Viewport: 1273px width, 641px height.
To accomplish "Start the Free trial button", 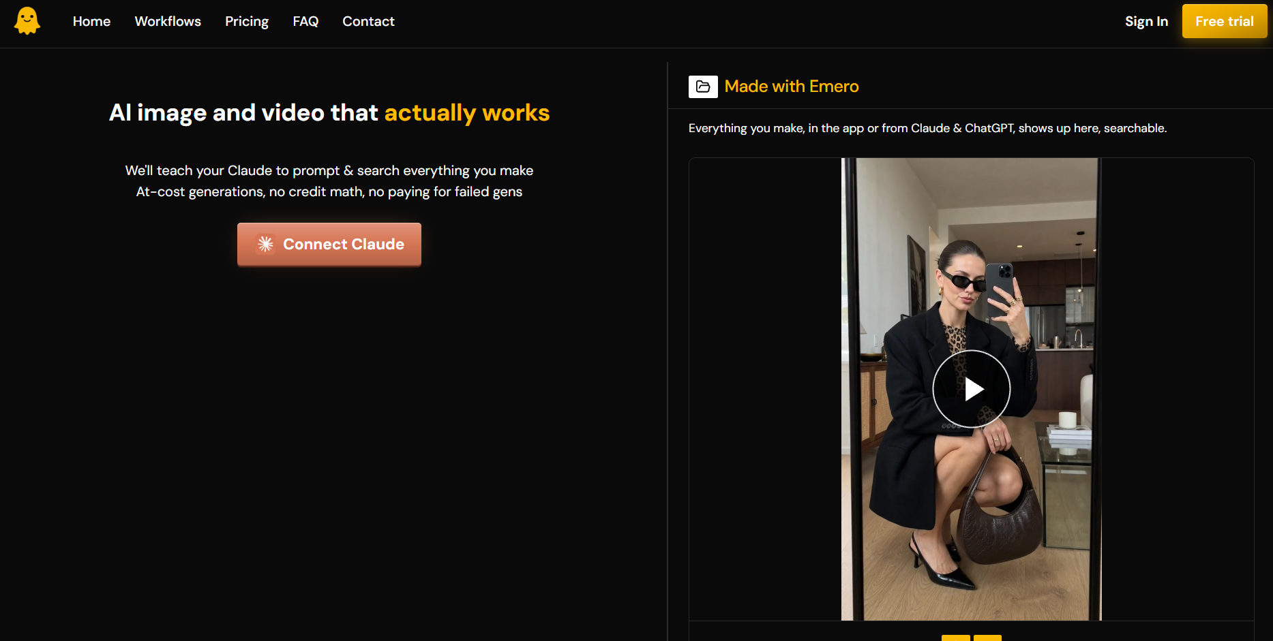I will pos(1225,21).
